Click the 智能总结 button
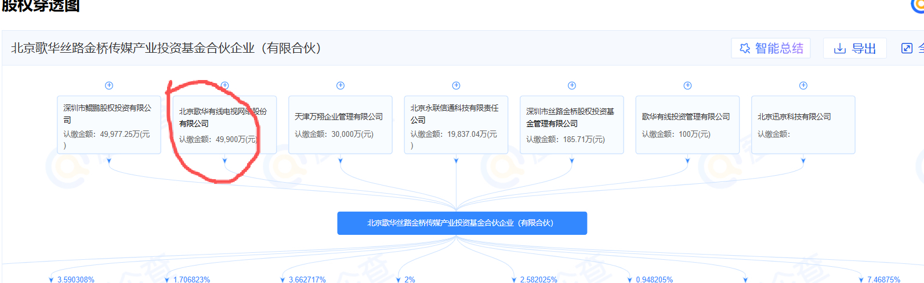924x283 pixels. [x=771, y=48]
